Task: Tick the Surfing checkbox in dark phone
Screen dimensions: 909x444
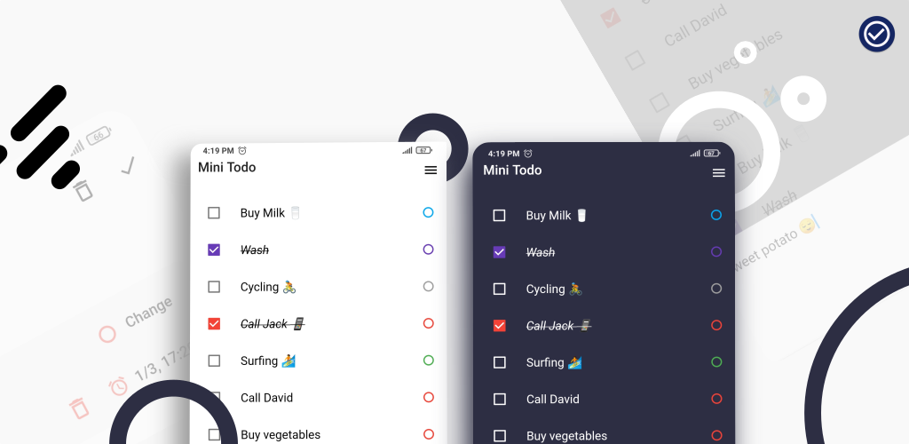Action: point(499,362)
